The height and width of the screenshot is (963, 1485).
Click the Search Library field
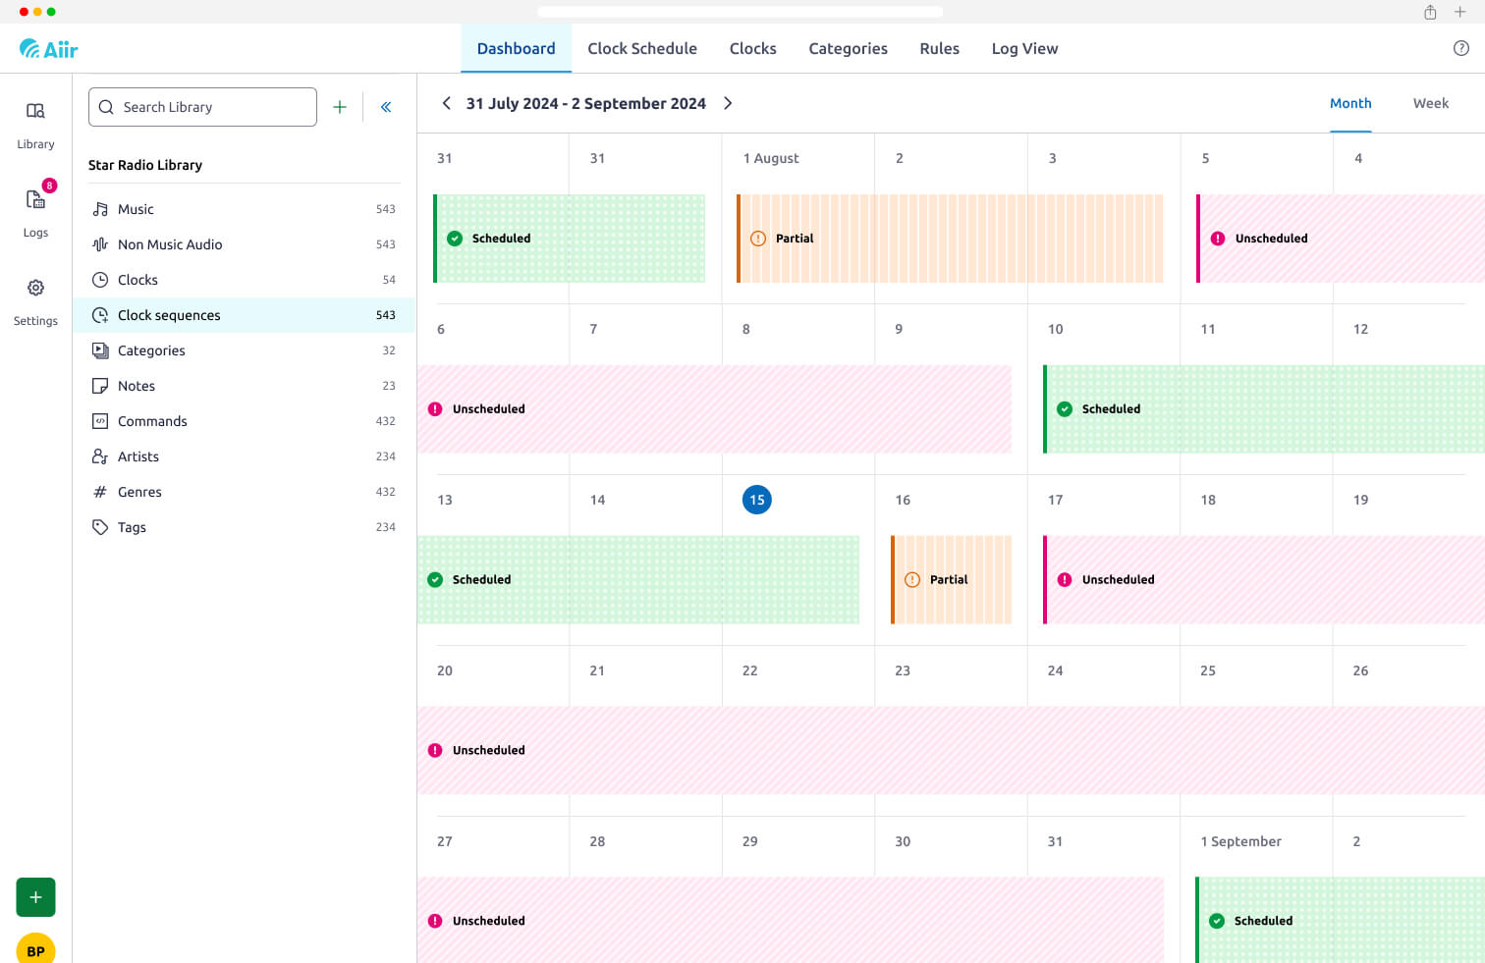click(202, 107)
